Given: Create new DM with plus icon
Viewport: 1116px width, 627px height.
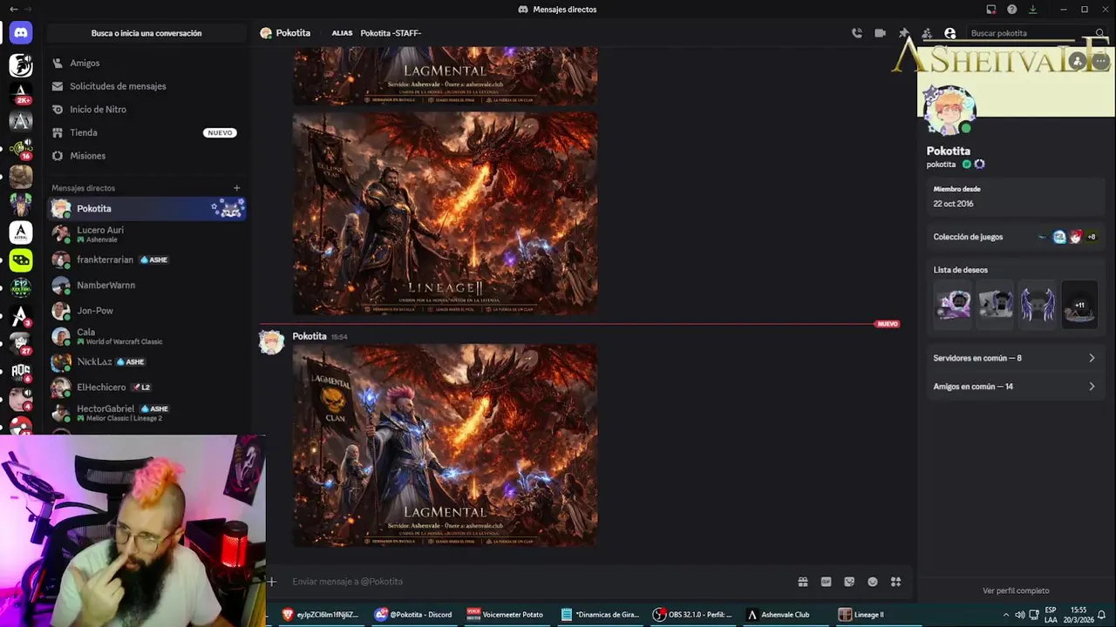Looking at the screenshot, I should 236,188.
